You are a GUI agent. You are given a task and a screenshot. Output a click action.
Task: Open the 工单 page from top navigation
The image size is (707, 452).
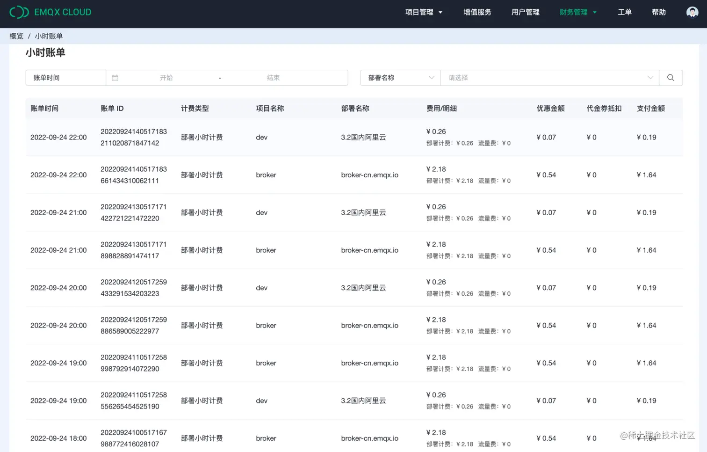tap(625, 12)
